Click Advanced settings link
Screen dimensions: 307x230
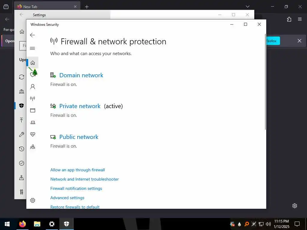[x=67, y=198]
